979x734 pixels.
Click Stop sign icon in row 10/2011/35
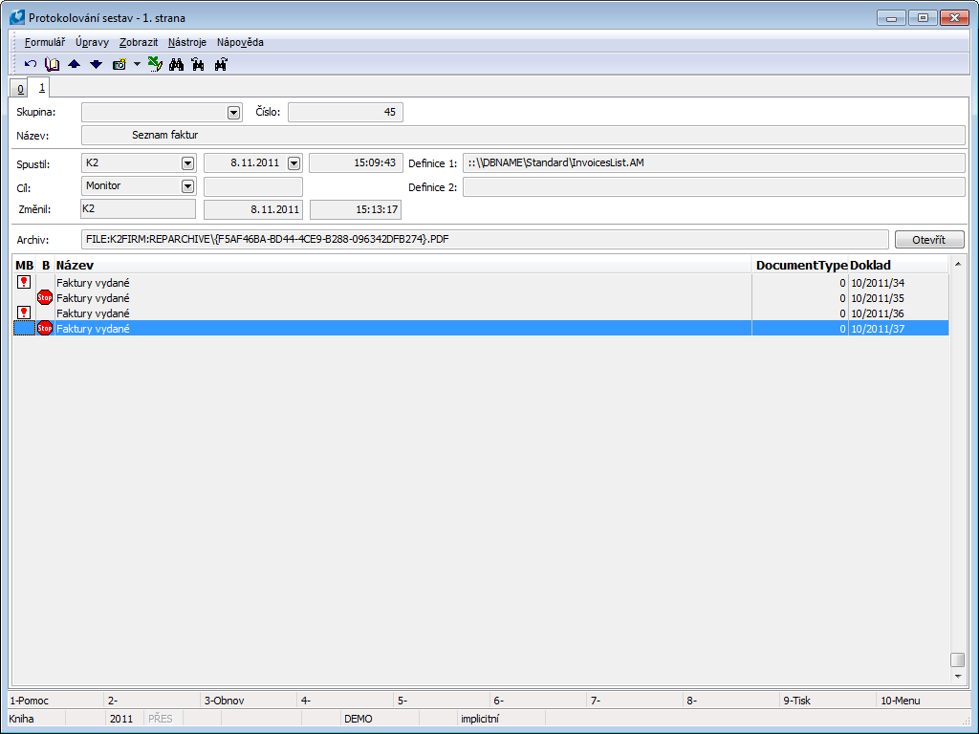[45, 298]
